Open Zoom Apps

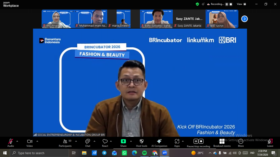tap(177, 143)
